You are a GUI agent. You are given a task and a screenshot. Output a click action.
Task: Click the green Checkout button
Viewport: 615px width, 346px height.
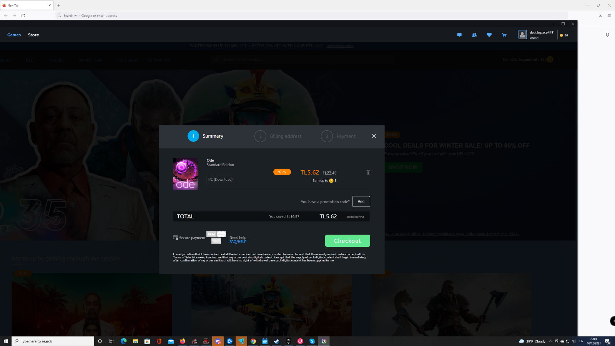pos(347,241)
